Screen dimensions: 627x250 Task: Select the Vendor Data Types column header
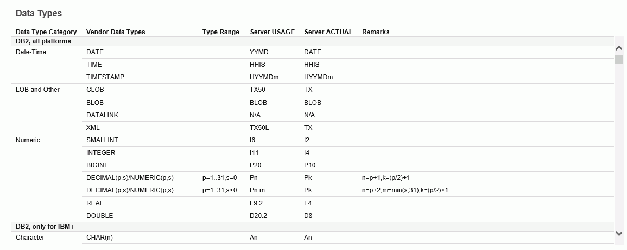pos(116,32)
